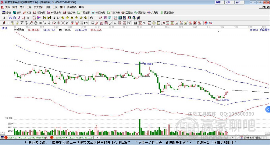The image size is (270, 145).
Task: Click the red fan lines tool icon
Action: point(97,23)
